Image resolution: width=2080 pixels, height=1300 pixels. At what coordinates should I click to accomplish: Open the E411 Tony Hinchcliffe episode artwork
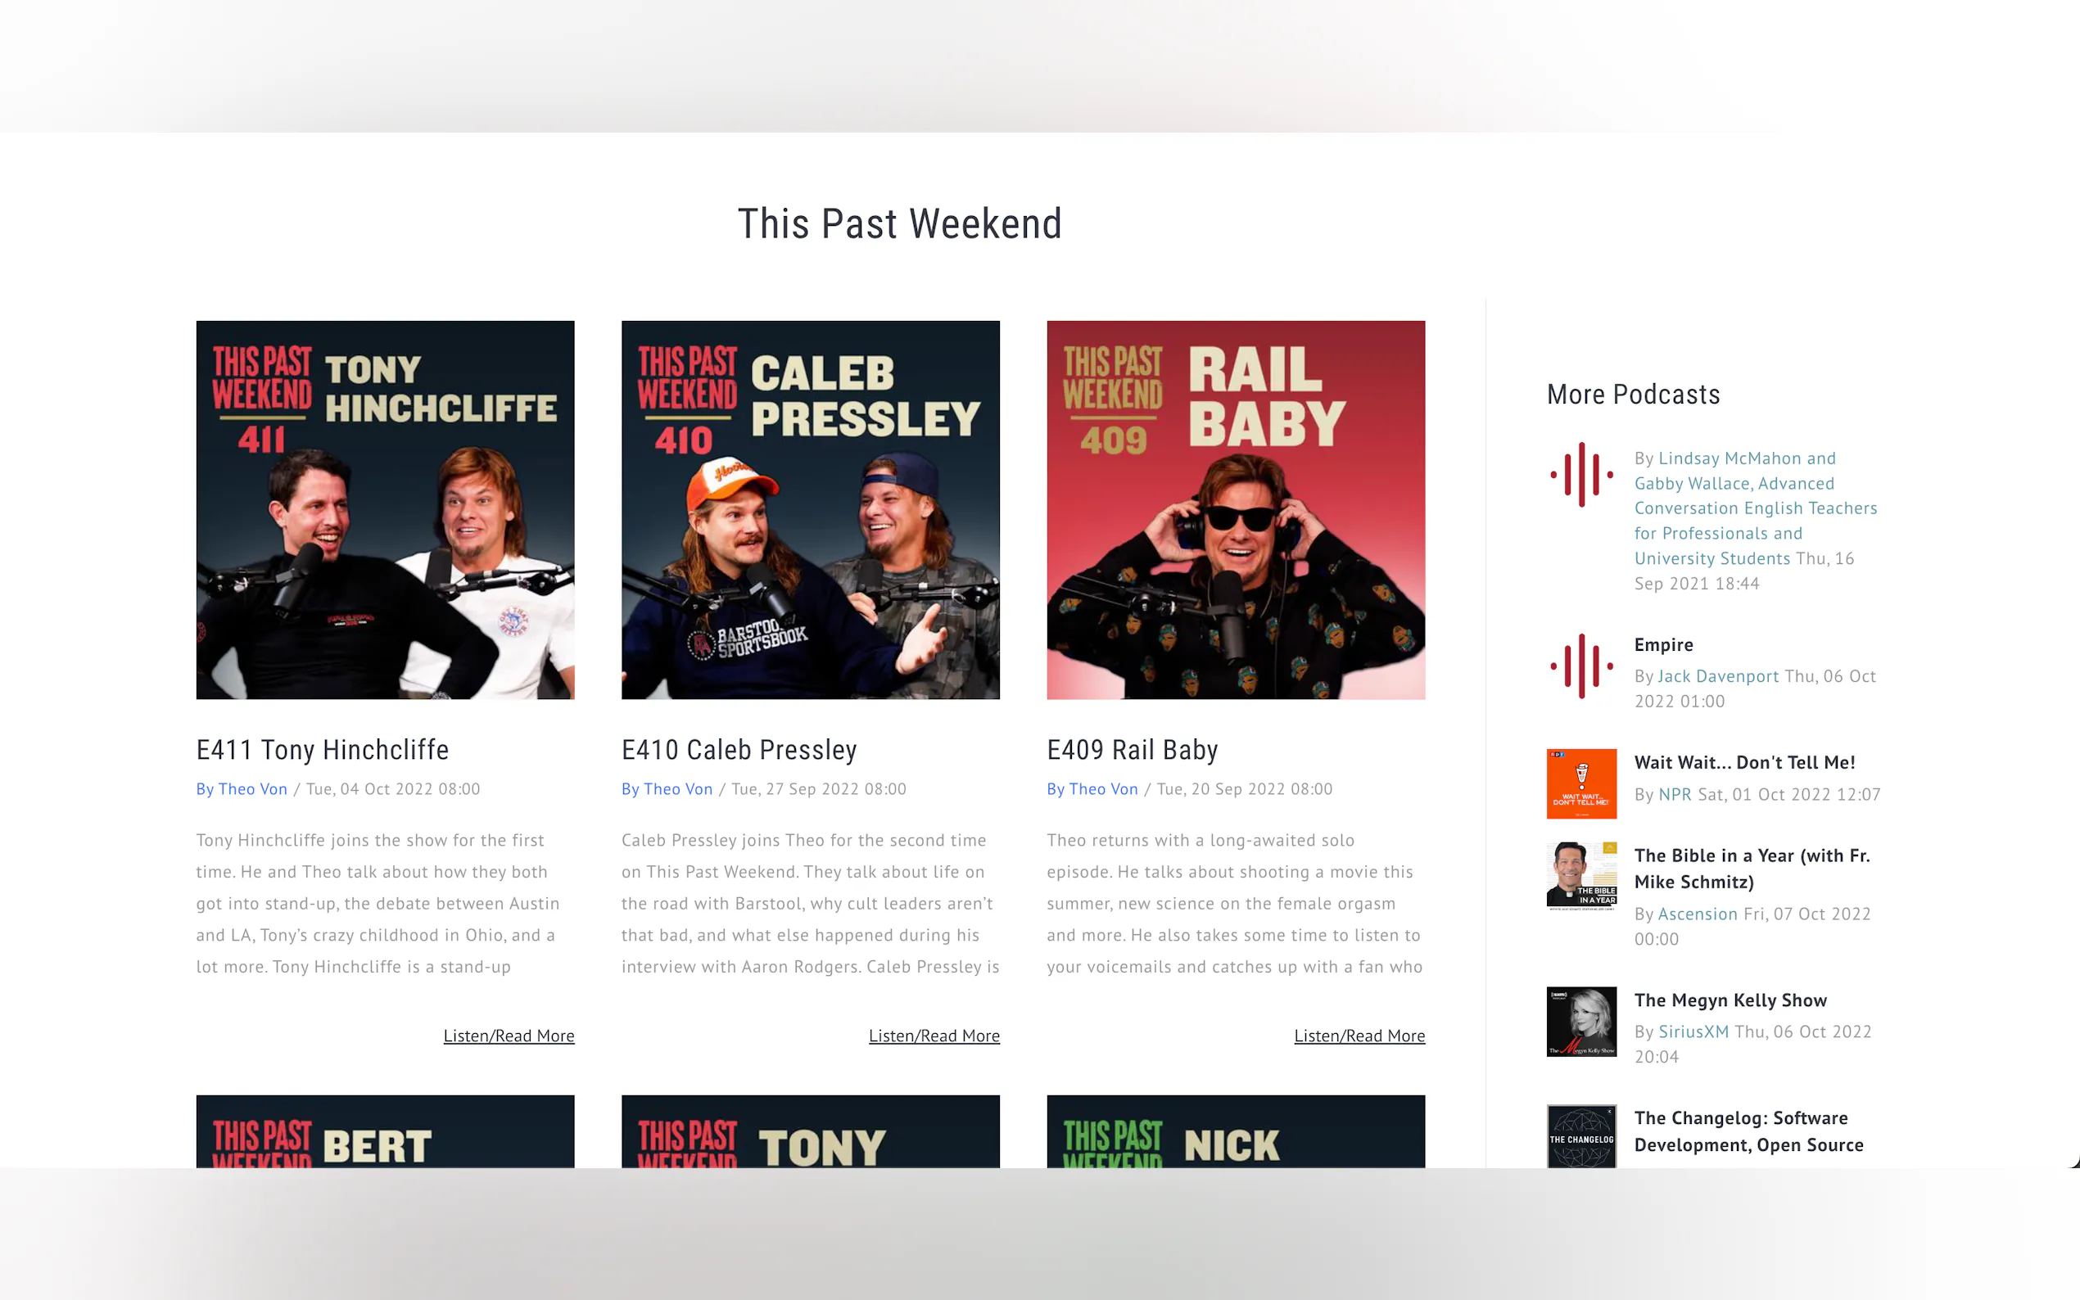click(385, 510)
